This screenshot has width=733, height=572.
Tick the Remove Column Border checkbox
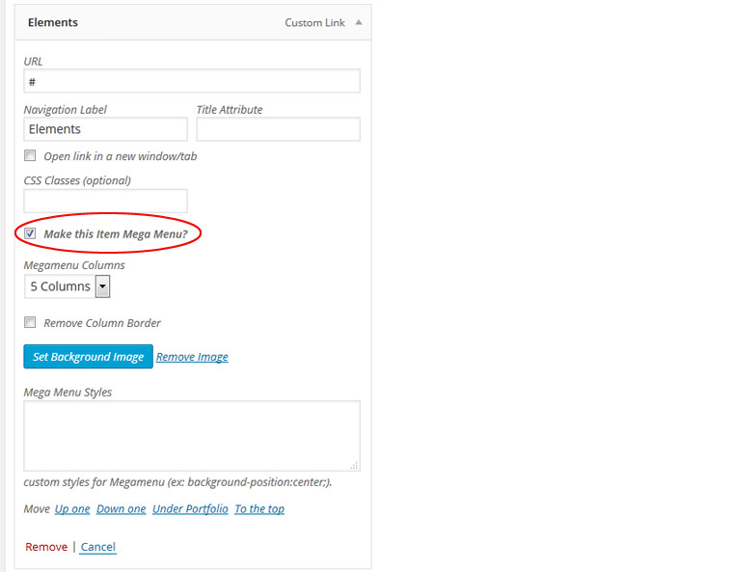click(x=31, y=323)
